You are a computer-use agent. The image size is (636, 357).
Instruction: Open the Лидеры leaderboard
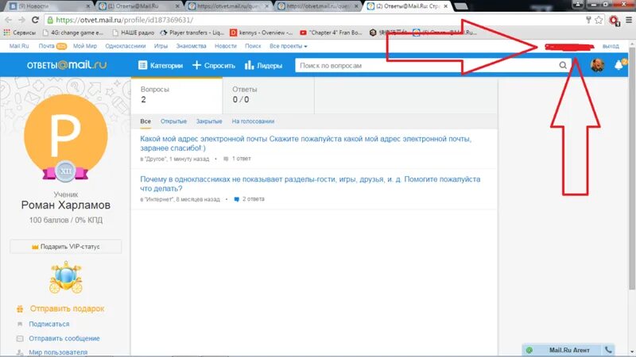click(263, 65)
